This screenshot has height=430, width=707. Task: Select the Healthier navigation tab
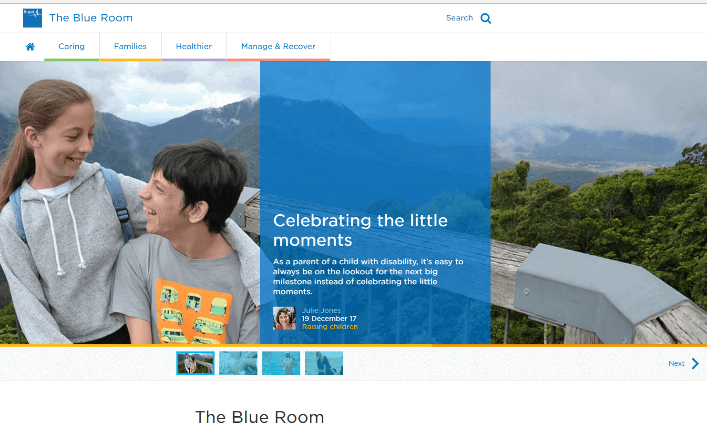(194, 47)
